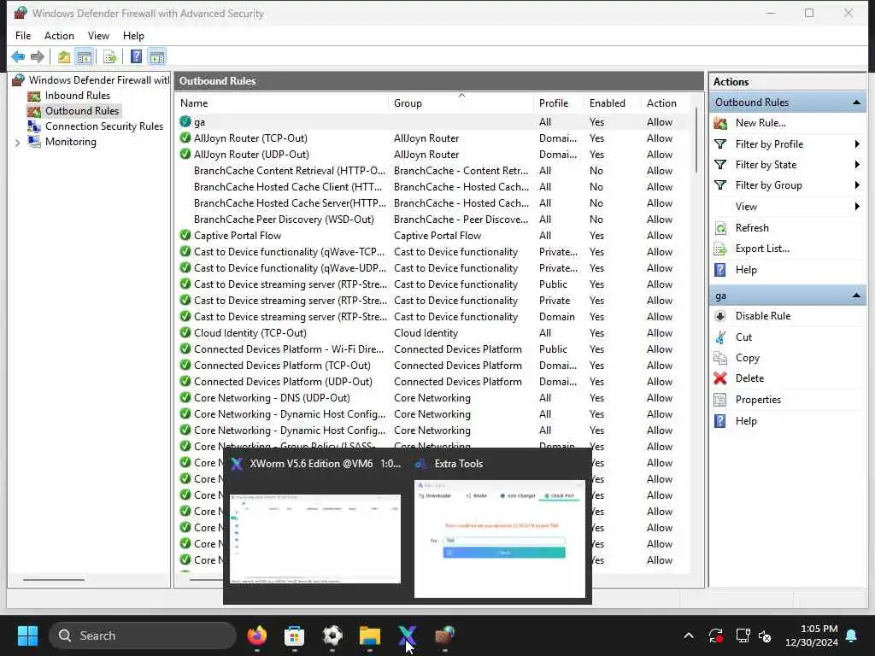
Task: Open the View menu
Action: pos(98,36)
